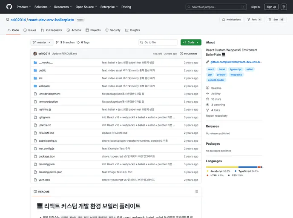Open the Security tab

[113, 30]
